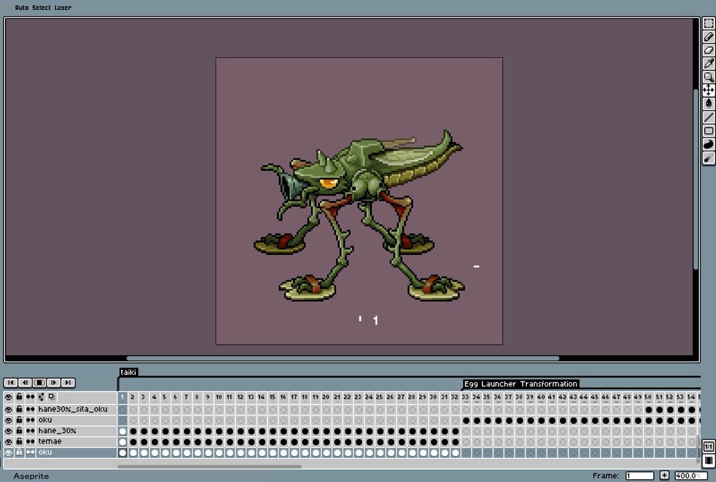The image size is (716, 482).
Task: Go to the previous frame
Action: pyautogui.click(x=25, y=382)
